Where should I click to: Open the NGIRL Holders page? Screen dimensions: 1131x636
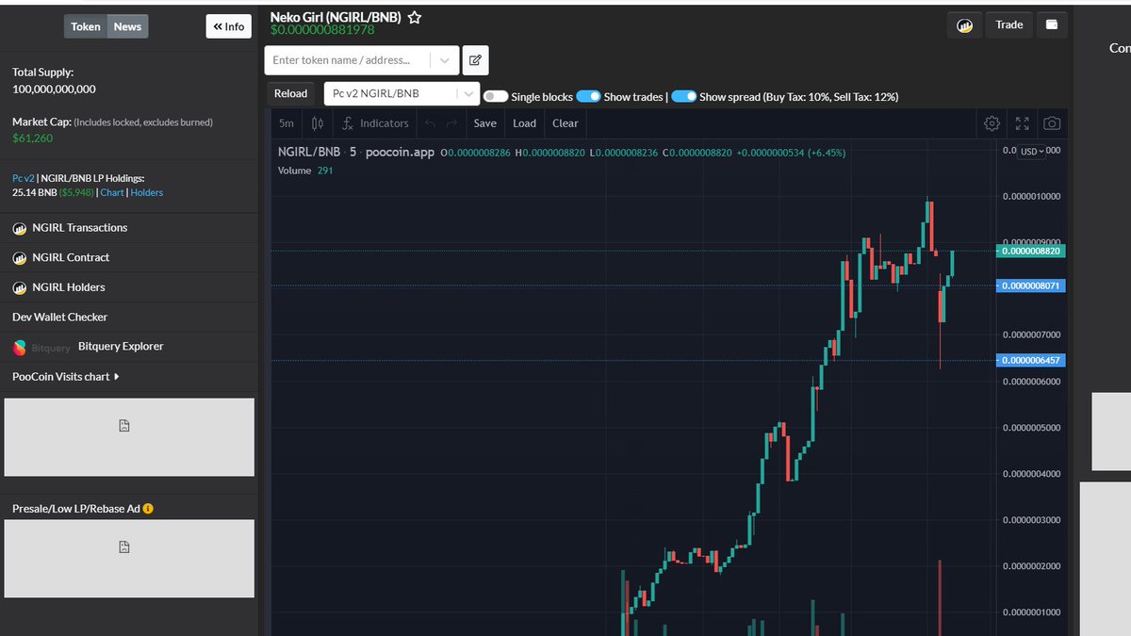[71, 286]
